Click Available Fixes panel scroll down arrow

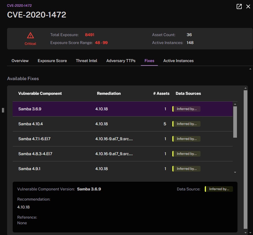[x=245, y=232]
